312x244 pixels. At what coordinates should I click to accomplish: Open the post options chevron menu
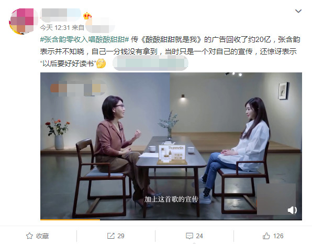[298, 11]
